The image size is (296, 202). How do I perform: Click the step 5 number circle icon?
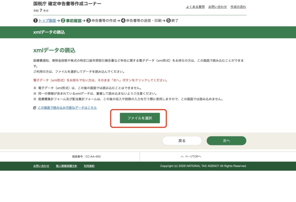169,21
